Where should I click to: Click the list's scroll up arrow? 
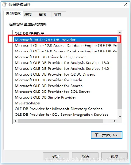pos(120,33)
